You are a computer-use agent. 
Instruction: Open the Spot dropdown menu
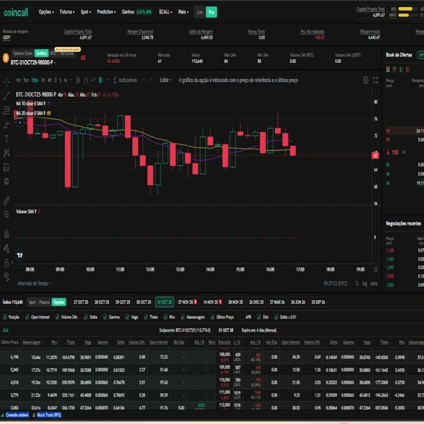coord(86,12)
